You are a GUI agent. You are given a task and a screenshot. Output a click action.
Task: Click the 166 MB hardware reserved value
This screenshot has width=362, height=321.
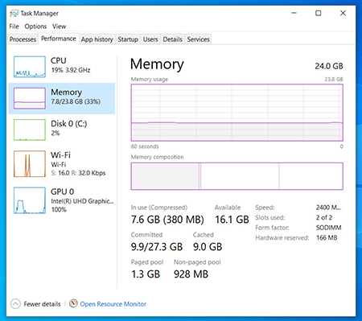point(327,237)
